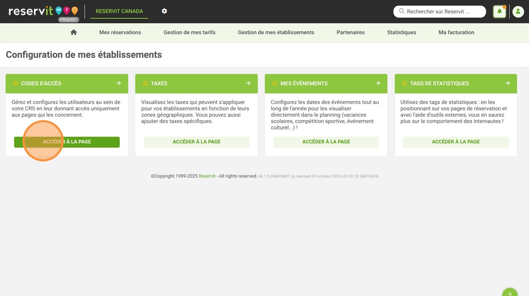Click Accéder à la page for Taxes
The image size is (529, 296).
(197, 142)
